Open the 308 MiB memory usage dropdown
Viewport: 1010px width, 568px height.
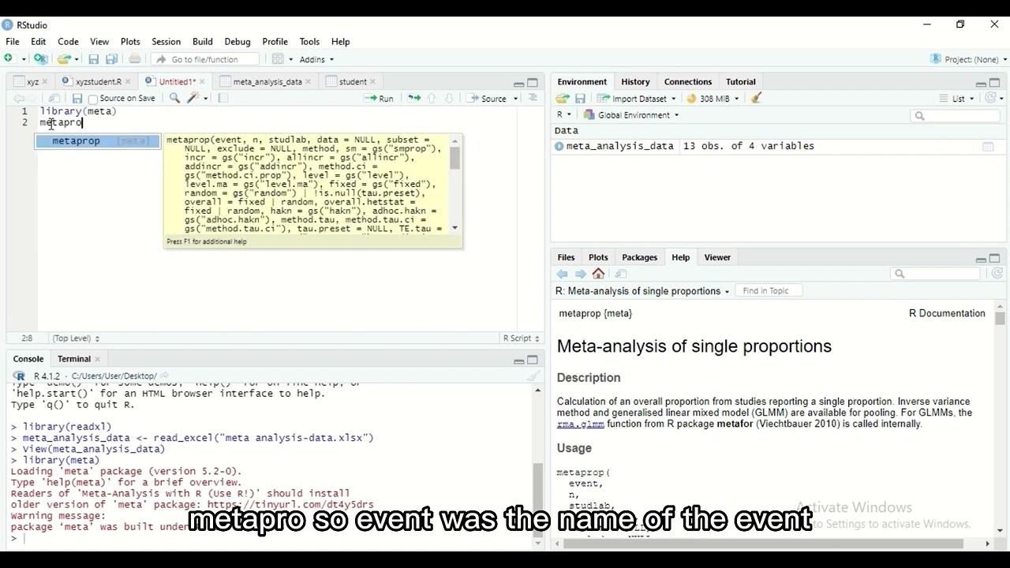[713, 99]
